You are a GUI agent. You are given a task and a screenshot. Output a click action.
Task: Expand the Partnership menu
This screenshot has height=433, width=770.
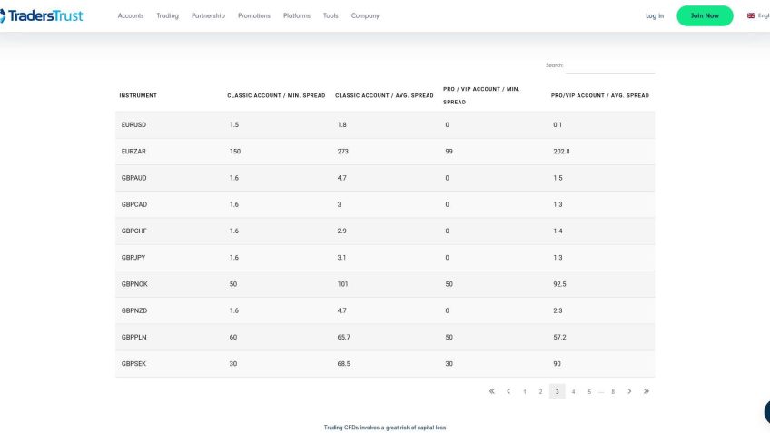click(208, 16)
